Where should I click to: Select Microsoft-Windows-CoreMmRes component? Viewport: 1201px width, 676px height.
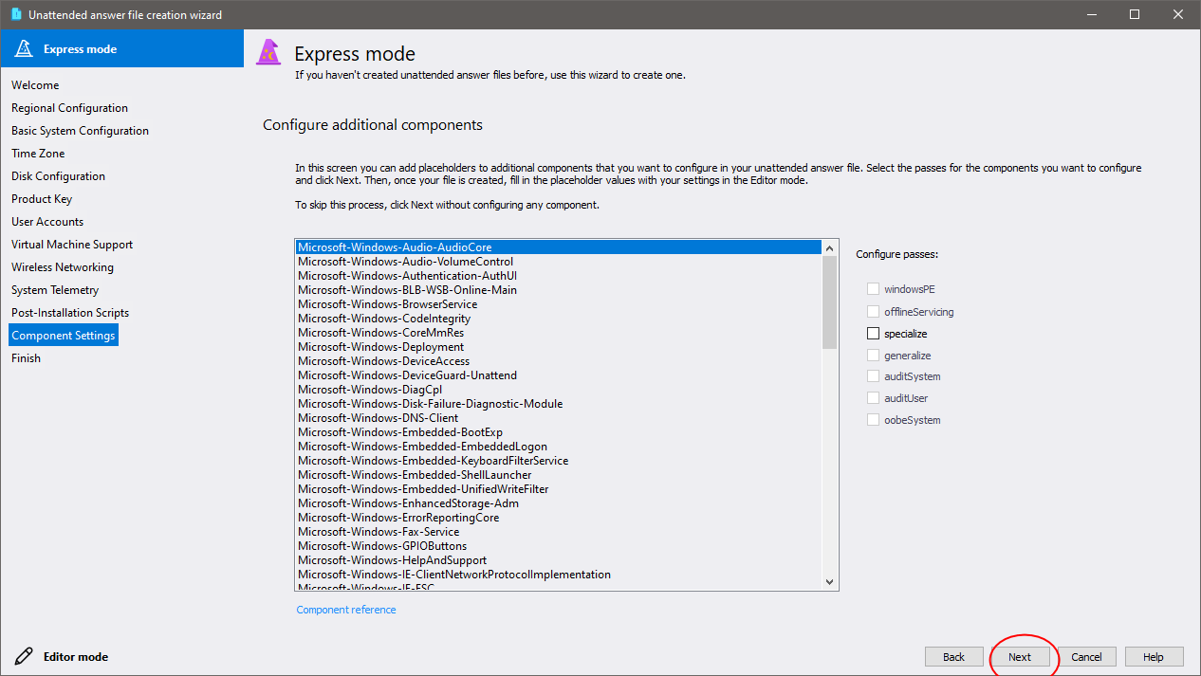tap(558, 333)
